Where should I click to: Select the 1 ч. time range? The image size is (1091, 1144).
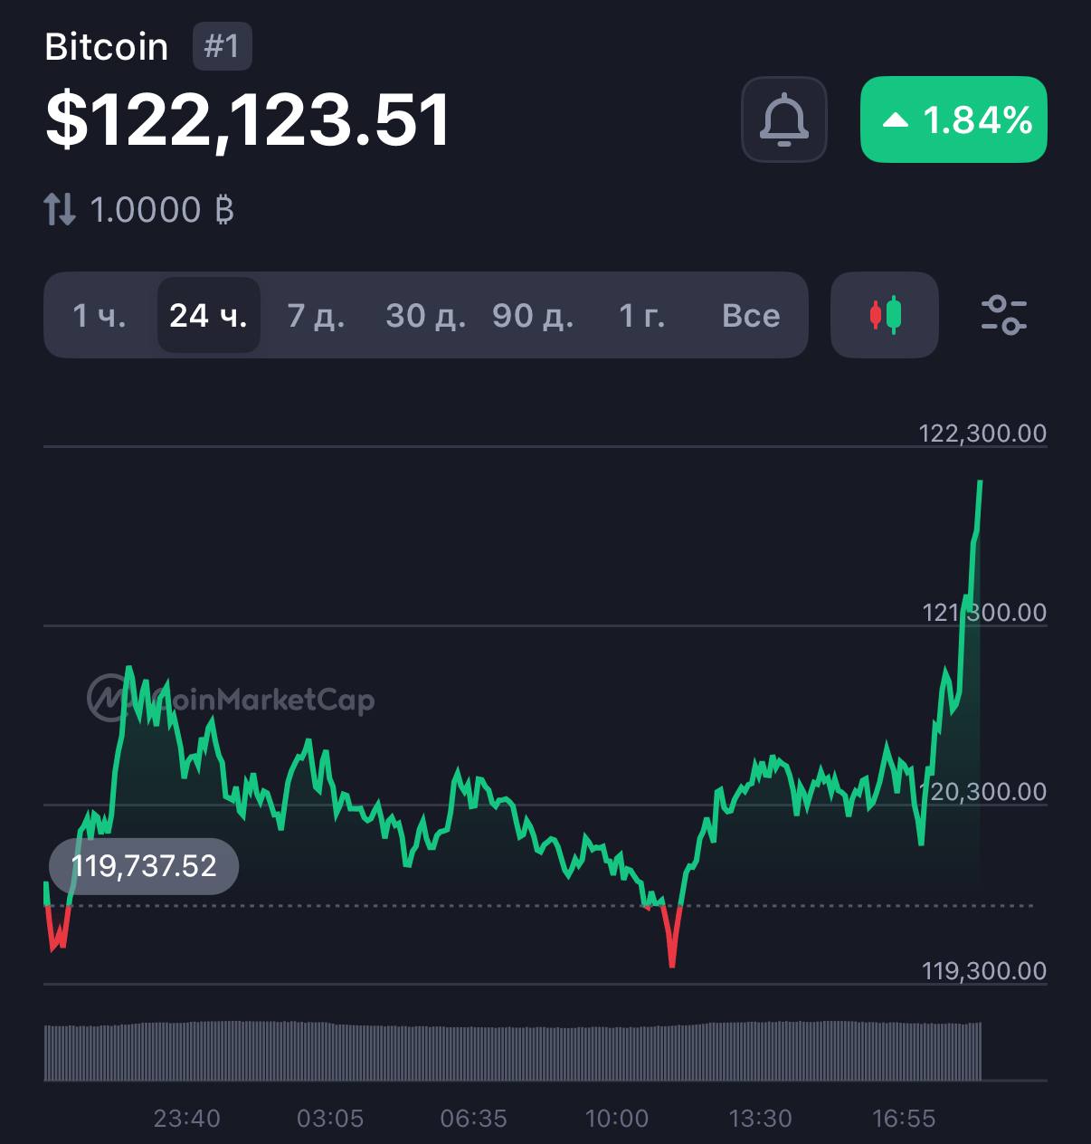tap(100, 315)
